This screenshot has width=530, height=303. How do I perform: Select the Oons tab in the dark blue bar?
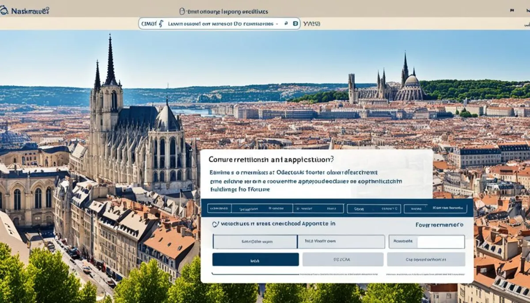(x=374, y=208)
